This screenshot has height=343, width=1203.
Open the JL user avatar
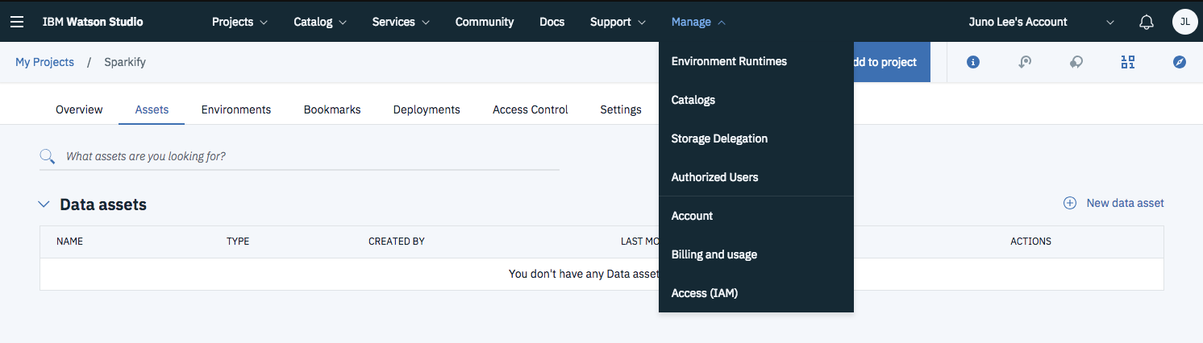1184,22
